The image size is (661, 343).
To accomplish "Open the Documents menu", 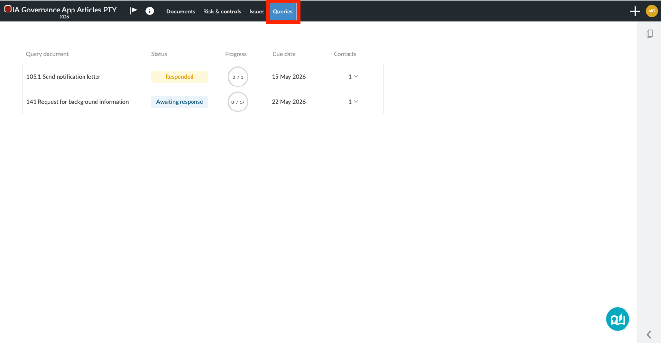I will [180, 12].
